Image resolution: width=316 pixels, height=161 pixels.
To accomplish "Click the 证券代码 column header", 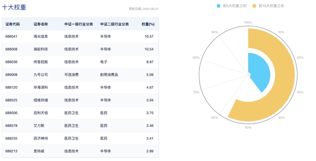I will [x=13, y=24].
